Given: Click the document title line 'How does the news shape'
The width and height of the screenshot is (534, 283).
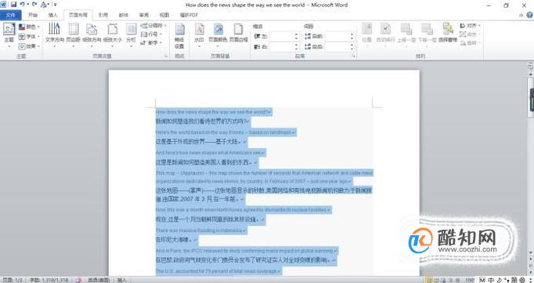Looking at the screenshot, I should pyautogui.click(x=213, y=112).
